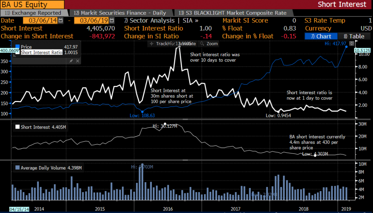Click the BA US Equity security field
Screen dimensions: 373x213
tap(32, 4)
